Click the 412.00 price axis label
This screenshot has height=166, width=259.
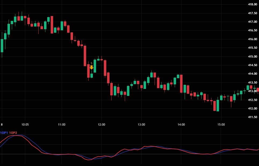point(252,109)
